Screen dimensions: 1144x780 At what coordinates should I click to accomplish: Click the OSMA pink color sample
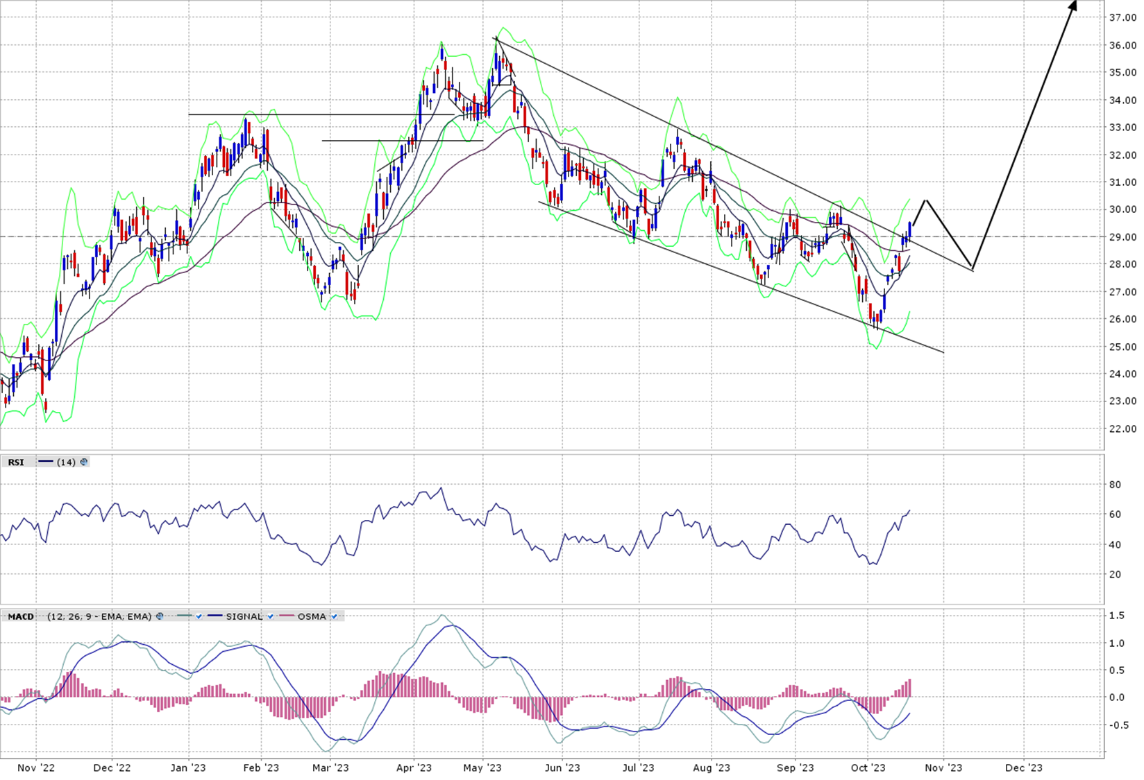coord(286,616)
